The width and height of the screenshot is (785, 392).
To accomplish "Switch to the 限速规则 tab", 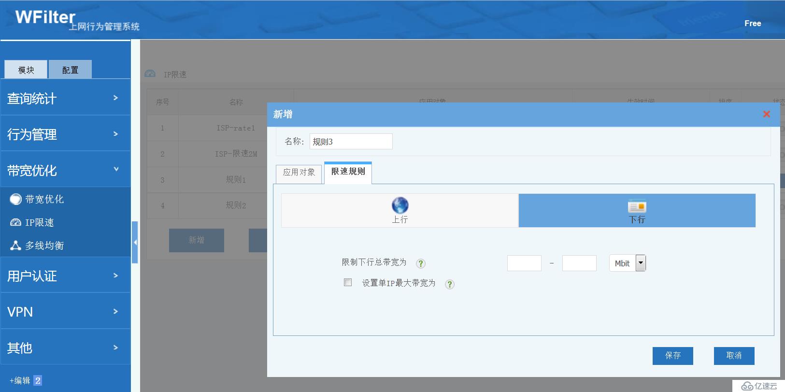I will tap(348, 172).
